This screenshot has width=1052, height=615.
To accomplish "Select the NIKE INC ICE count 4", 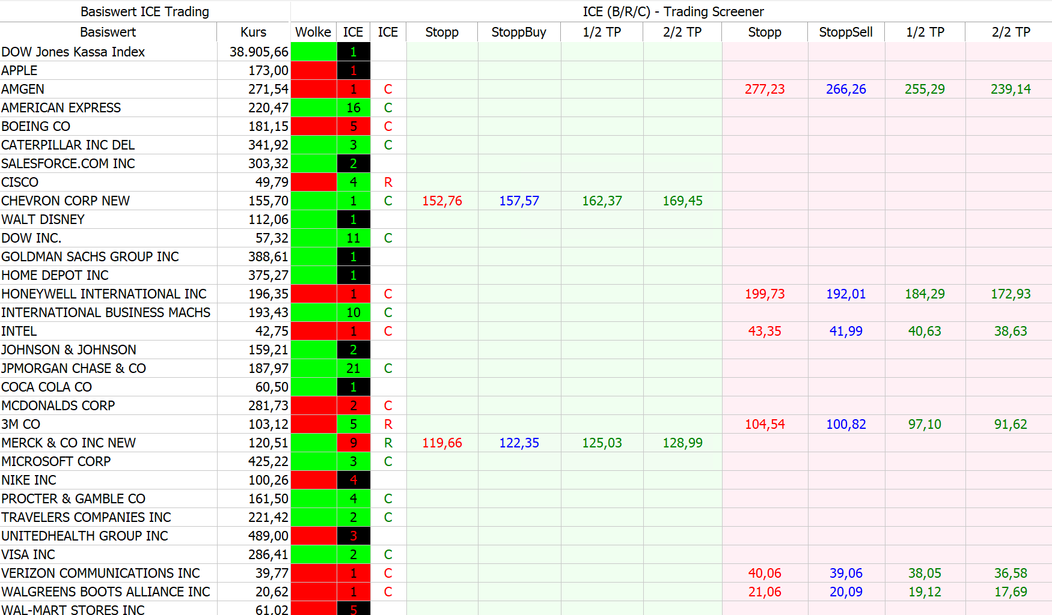I will click(x=353, y=480).
